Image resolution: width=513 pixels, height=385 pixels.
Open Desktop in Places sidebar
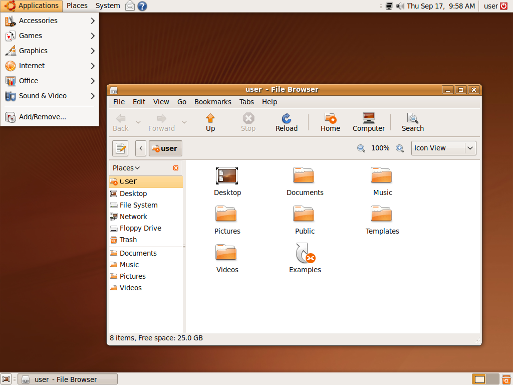pos(146,194)
